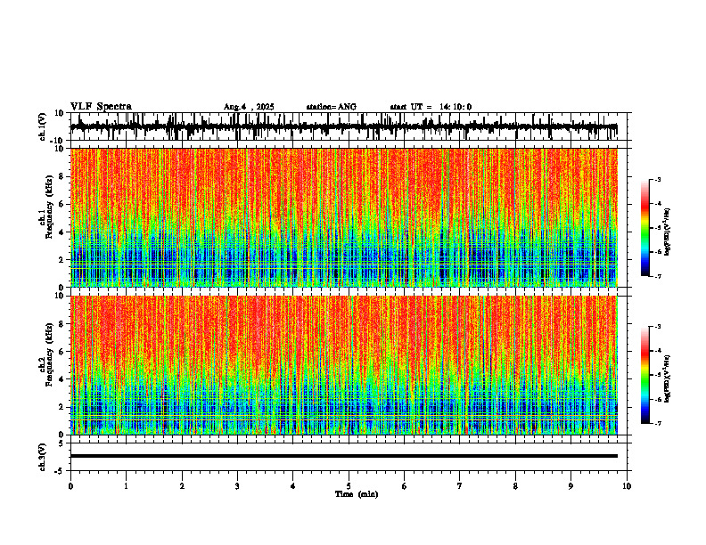
Task: Click the ch.3 black flat trace line
Action: pyautogui.click(x=344, y=456)
